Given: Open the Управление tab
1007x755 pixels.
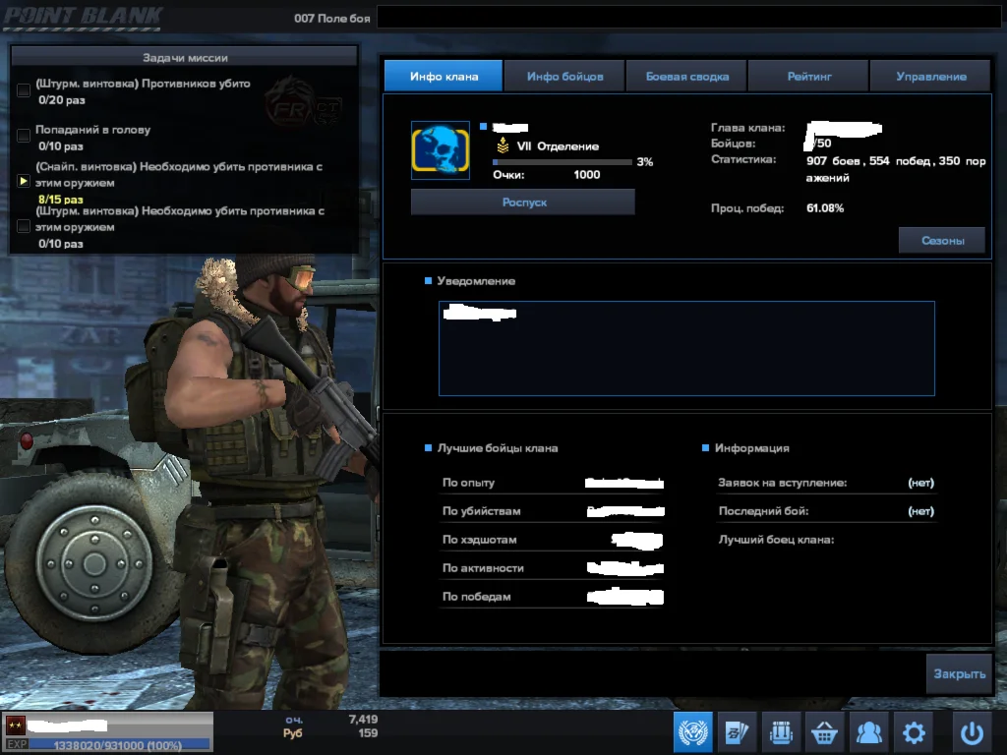Looking at the screenshot, I should click(931, 77).
